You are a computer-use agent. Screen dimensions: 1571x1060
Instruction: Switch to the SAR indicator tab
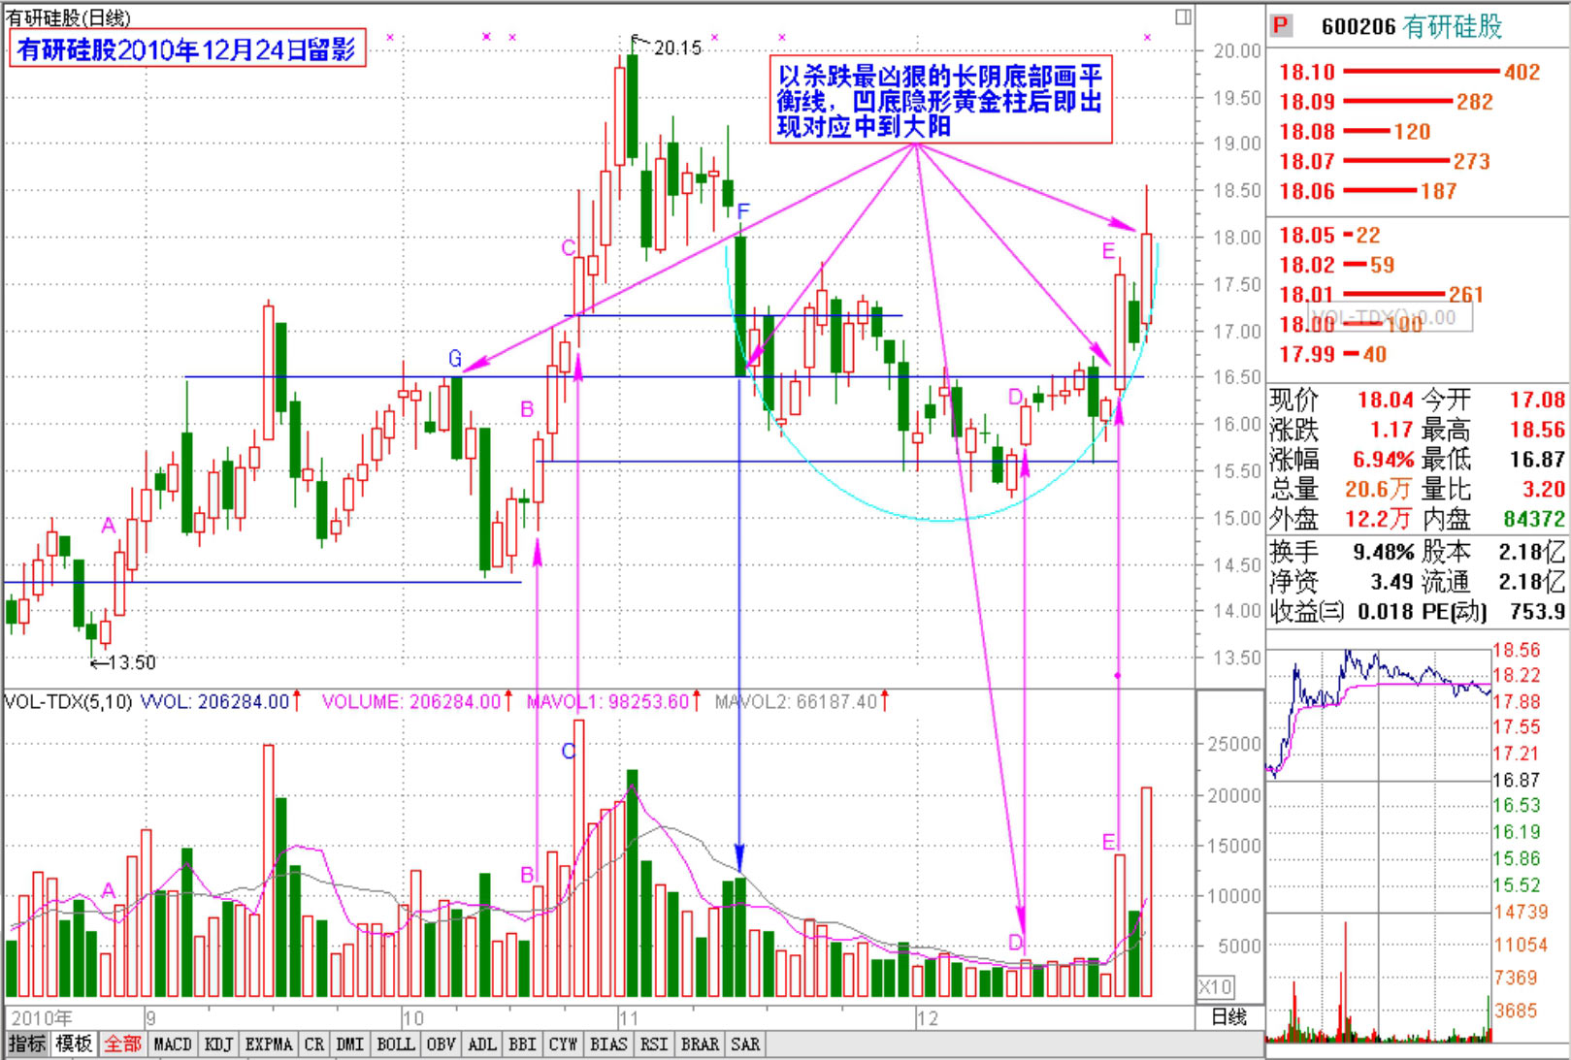[x=745, y=1044]
